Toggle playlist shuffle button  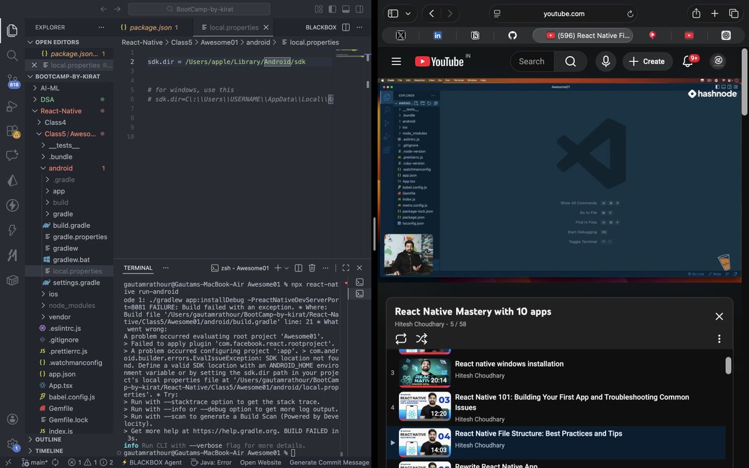(x=422, y=338)
